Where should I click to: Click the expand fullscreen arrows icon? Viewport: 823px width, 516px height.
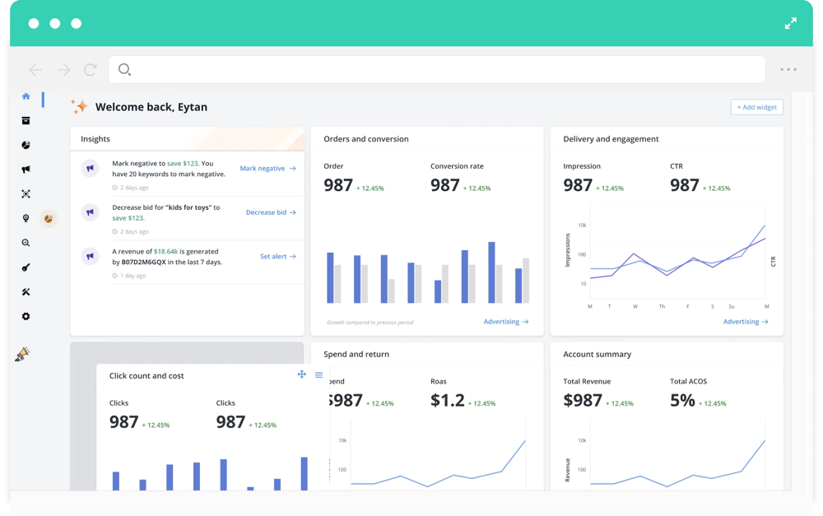click(x=790, y=24)
